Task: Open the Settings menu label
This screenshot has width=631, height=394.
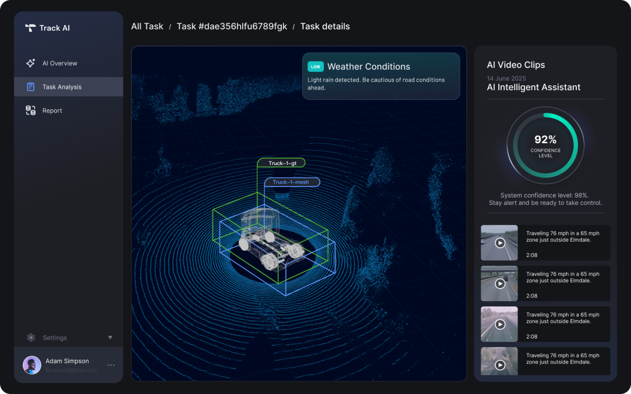Action: pyautogui.click(x=55, y=338)
